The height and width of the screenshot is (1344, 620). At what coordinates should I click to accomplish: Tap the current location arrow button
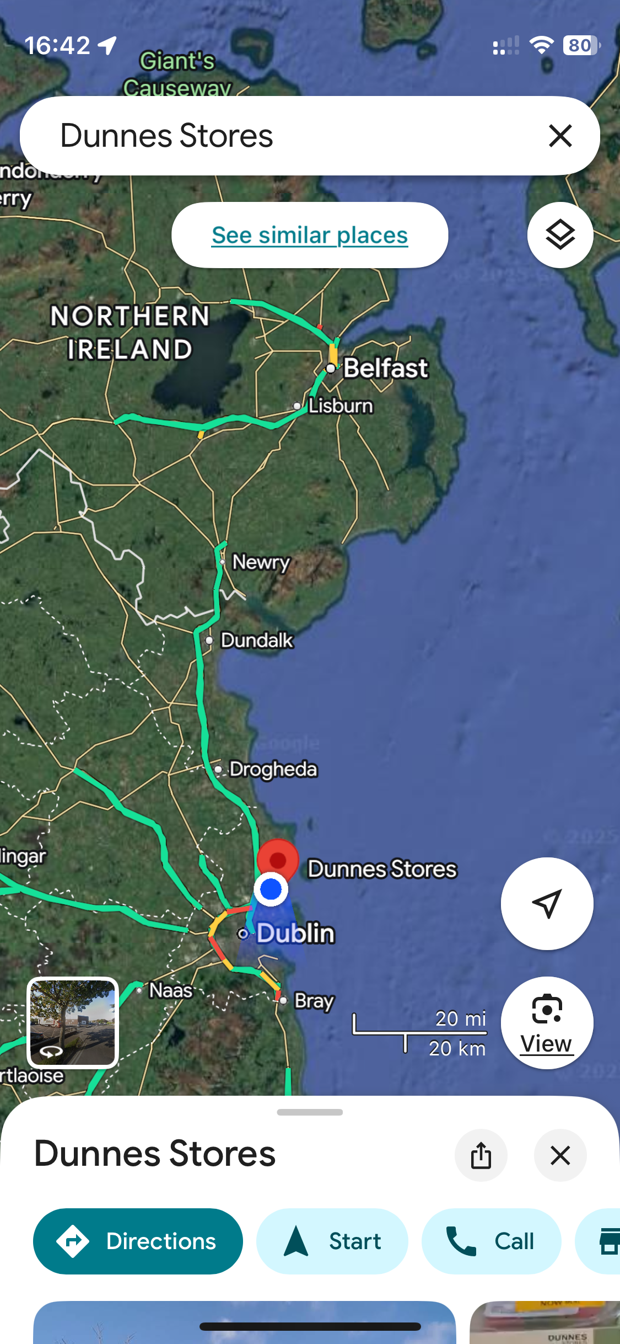pos(547,904)
